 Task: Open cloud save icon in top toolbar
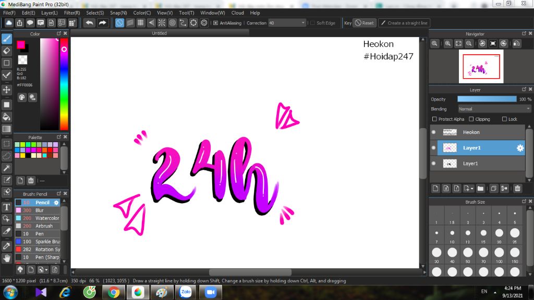(9, 23)
